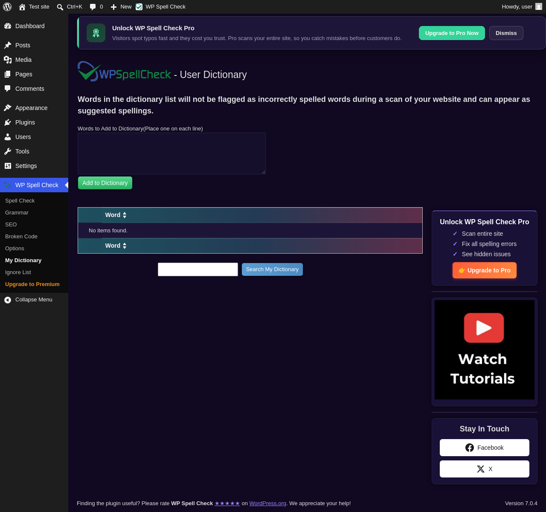The width and height of the screenshot is (546, 512).
Task: Click the Search My Dictionary button
Action: pos(272,269)
